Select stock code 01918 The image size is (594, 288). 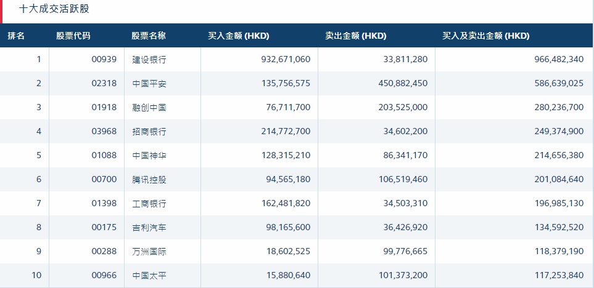pos(104,107)
